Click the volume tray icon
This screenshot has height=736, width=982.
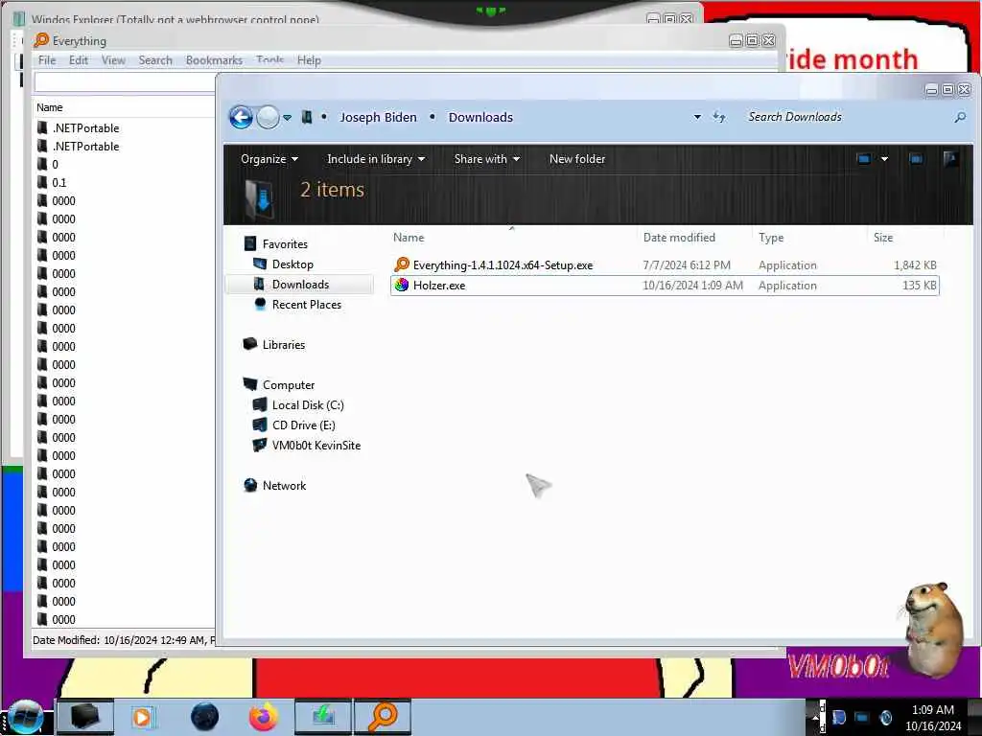[885, 718]
